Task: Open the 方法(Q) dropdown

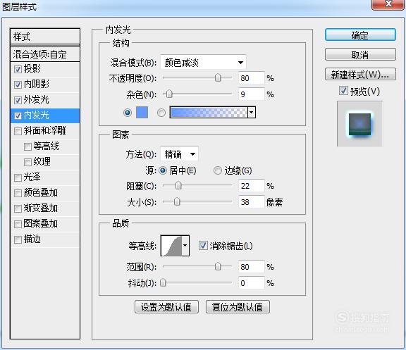Action: (x=180, y=154)
